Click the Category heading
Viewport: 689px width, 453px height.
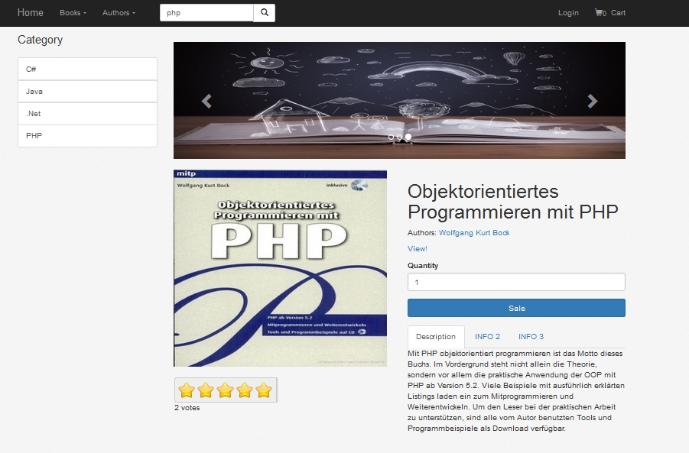click(40, 40)
